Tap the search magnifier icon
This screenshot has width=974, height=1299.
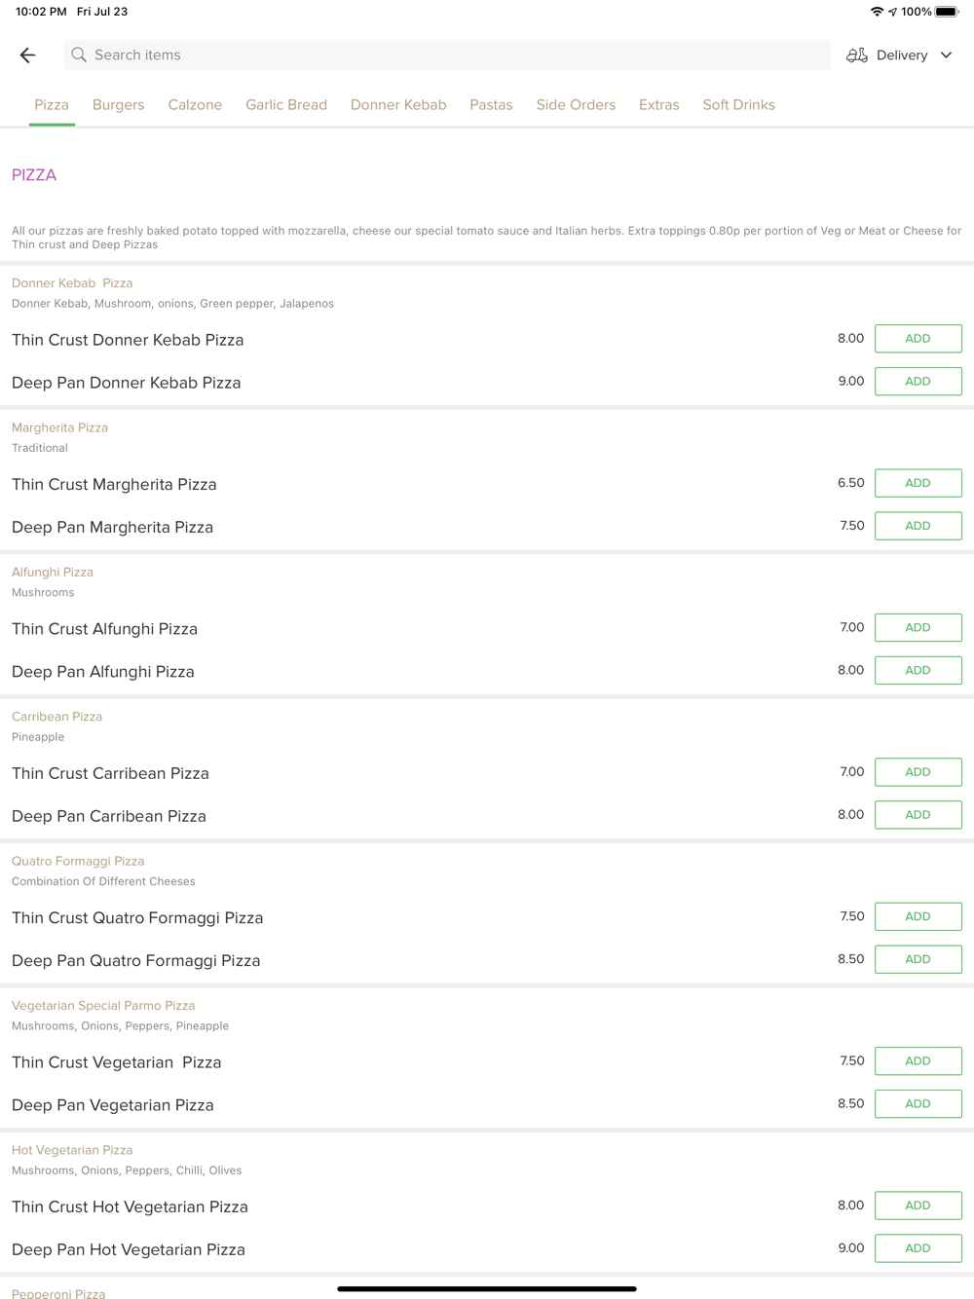pos(79,56)
